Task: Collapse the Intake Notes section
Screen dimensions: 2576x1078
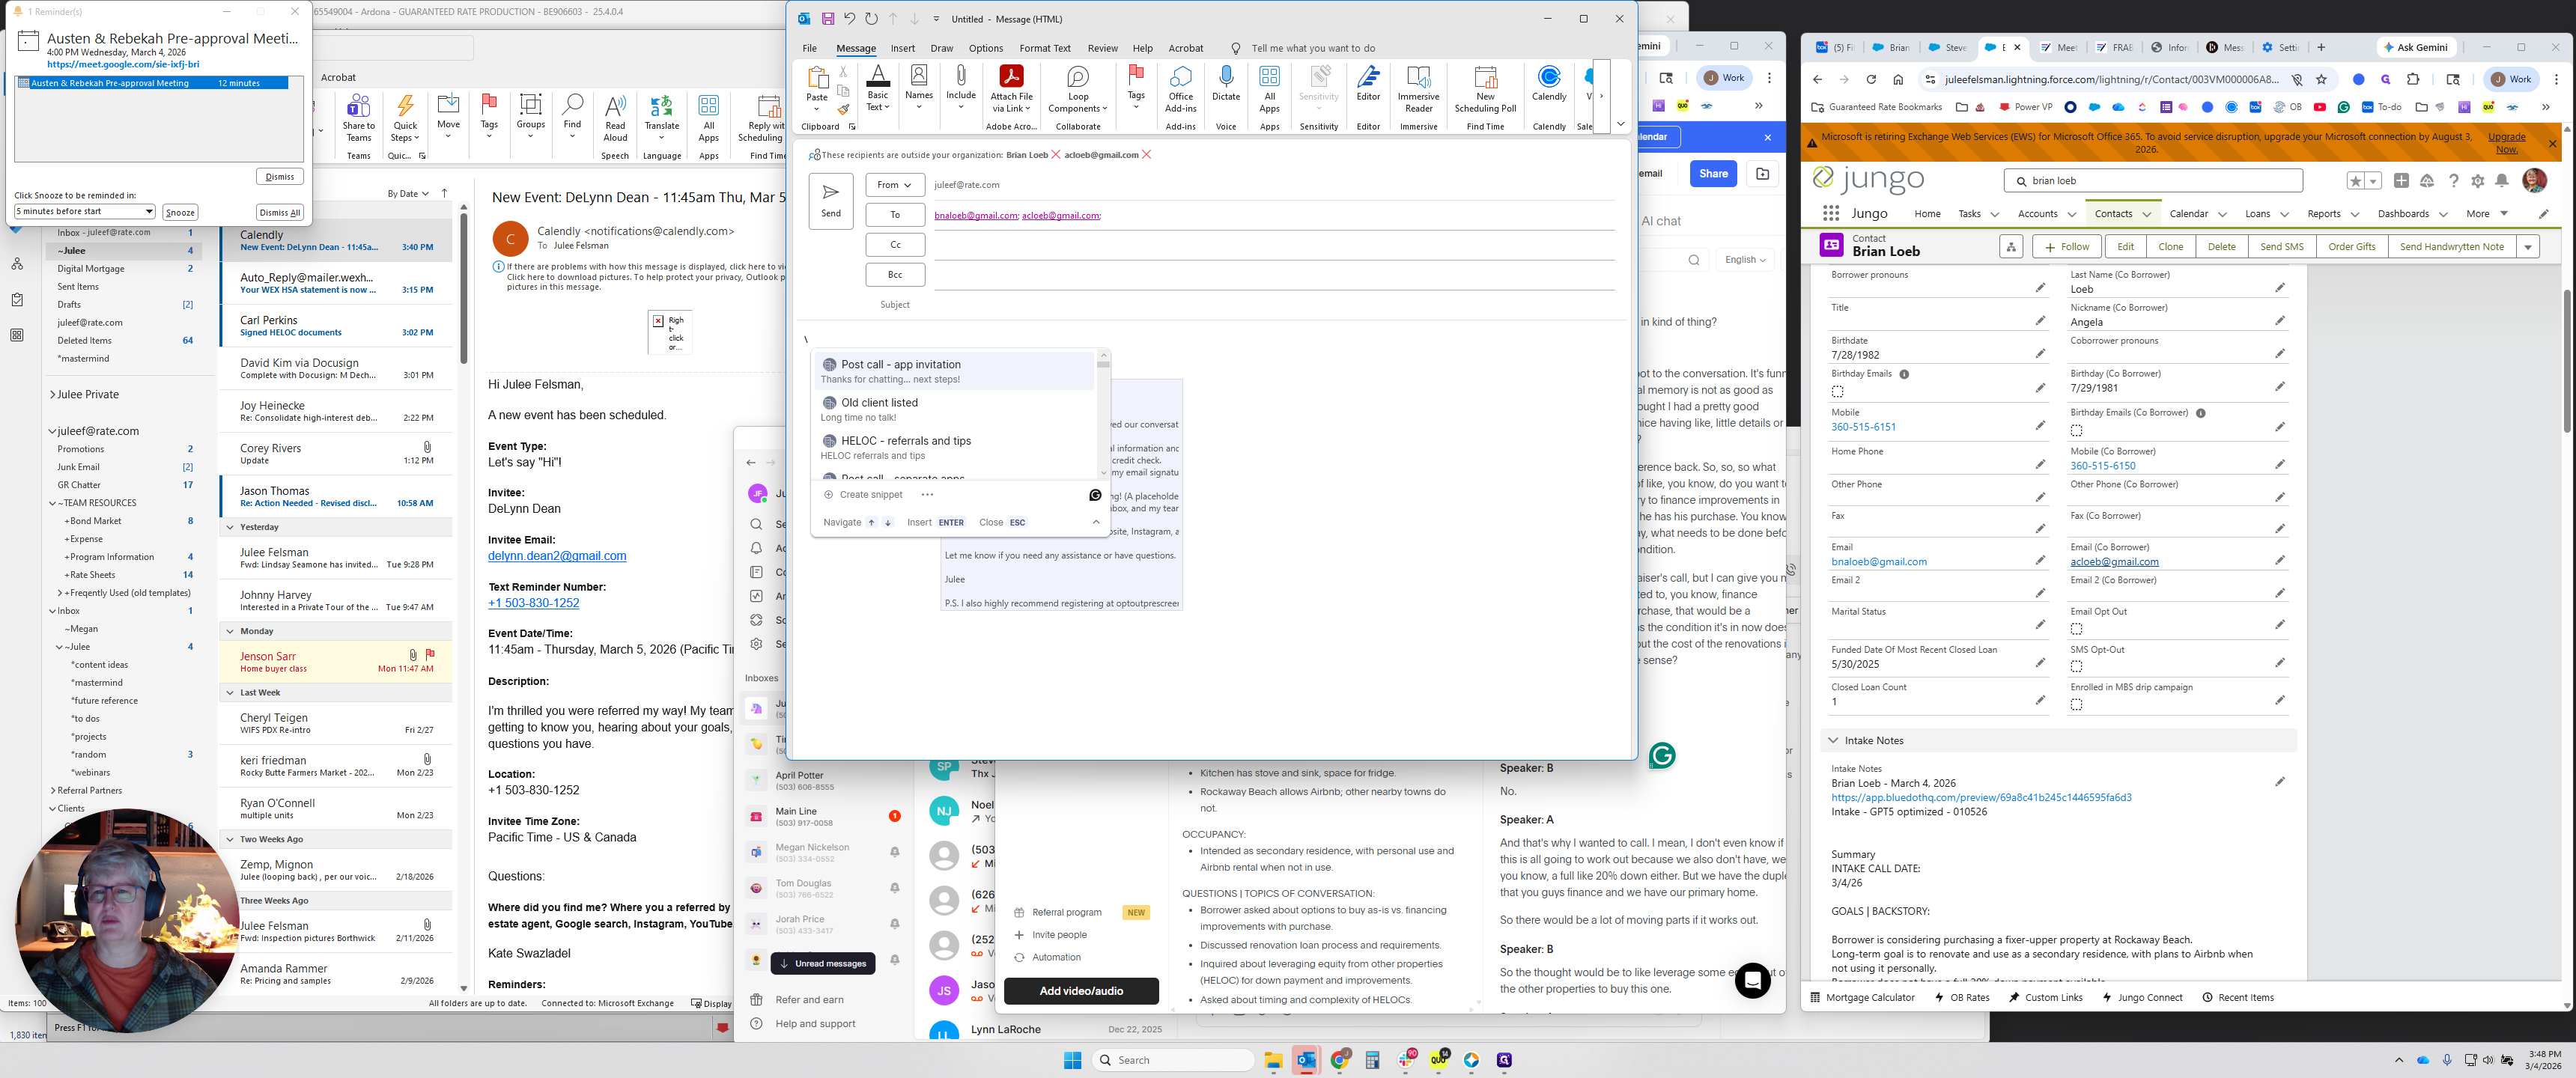Action: click(1833, 741)
